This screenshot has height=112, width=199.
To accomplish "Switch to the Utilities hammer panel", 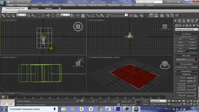I will [x=197, y=21].
